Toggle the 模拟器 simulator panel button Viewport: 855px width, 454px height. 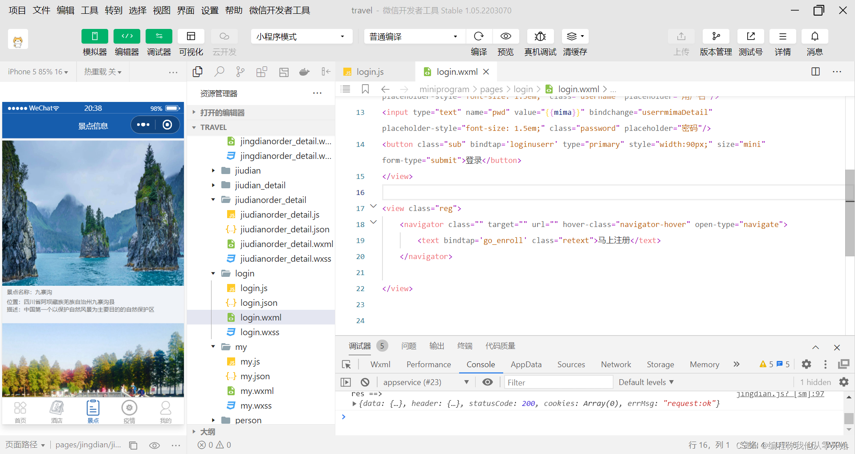click(95, 36)
